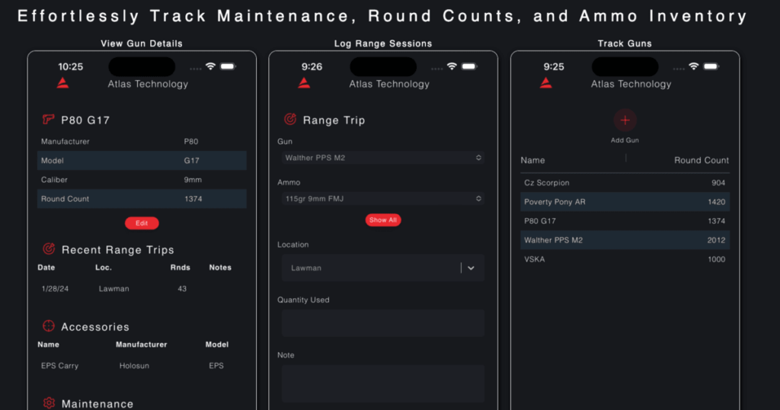This screenshot has height=410, width=780.
Task: Select the Poverty Pony AR row
Action: pyautogui.click(x=625, y=202)
